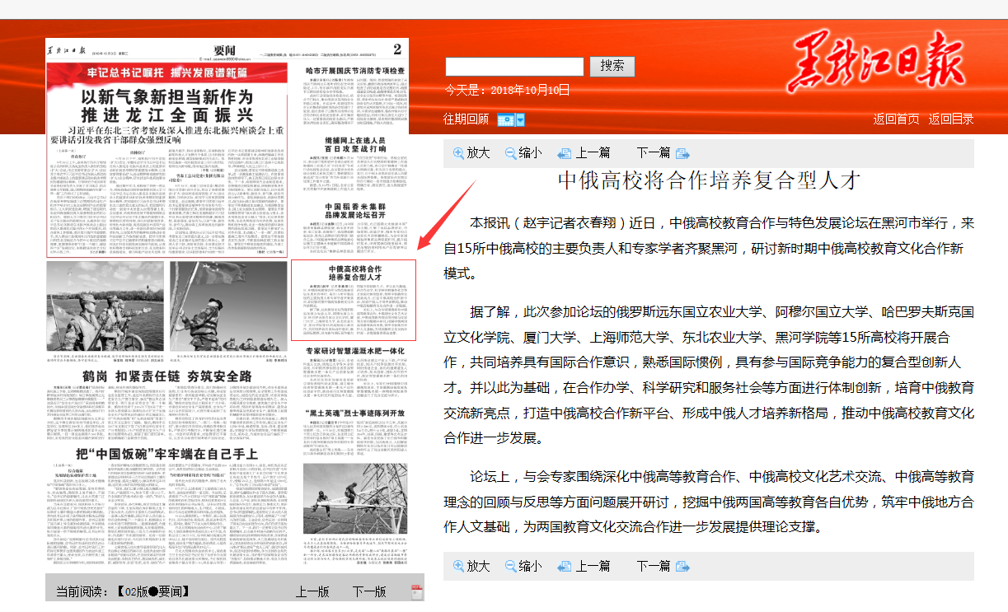
Task: Download the page via the PDF icon
Action: pyautogui.click(x=417, y=591)
